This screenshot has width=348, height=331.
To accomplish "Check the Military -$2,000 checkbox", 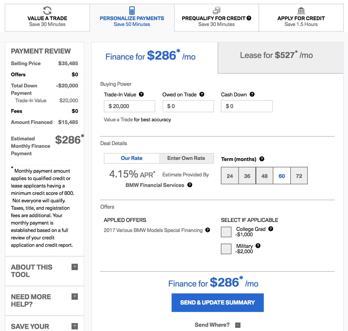I will (x=226, y=249).
